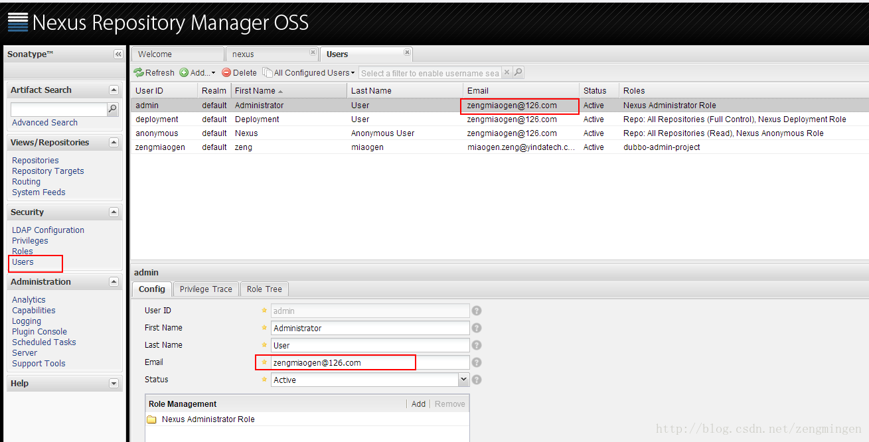Click the Refresh button in the users toolbar
Image resolution: width=869 pixels, height=442 pixels.
pos(154,73)
